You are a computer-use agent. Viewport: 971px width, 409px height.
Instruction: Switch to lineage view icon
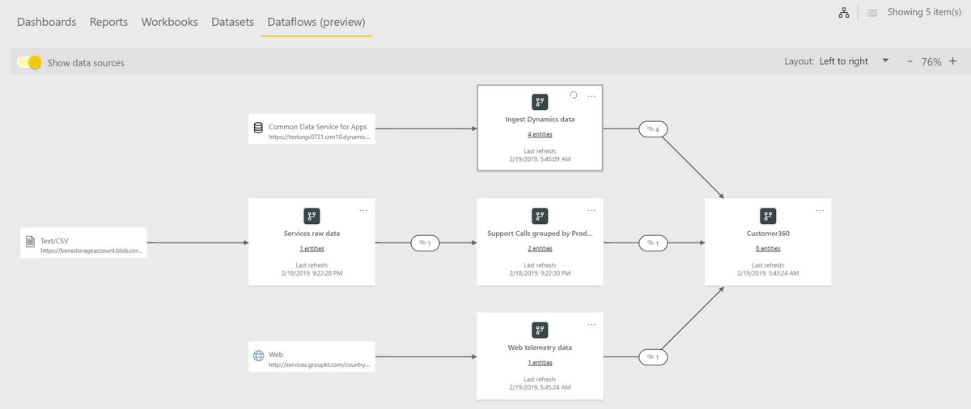pyautogui.click(x=844, y=13)
